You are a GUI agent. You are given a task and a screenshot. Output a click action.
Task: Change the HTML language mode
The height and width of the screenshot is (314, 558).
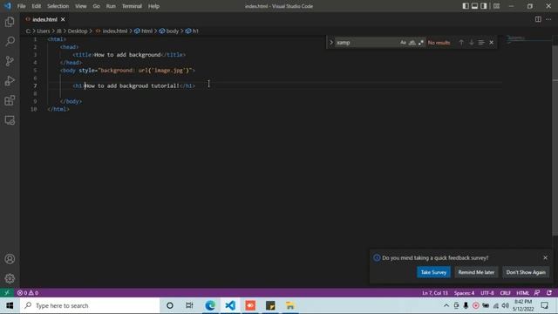pos(522,293)
